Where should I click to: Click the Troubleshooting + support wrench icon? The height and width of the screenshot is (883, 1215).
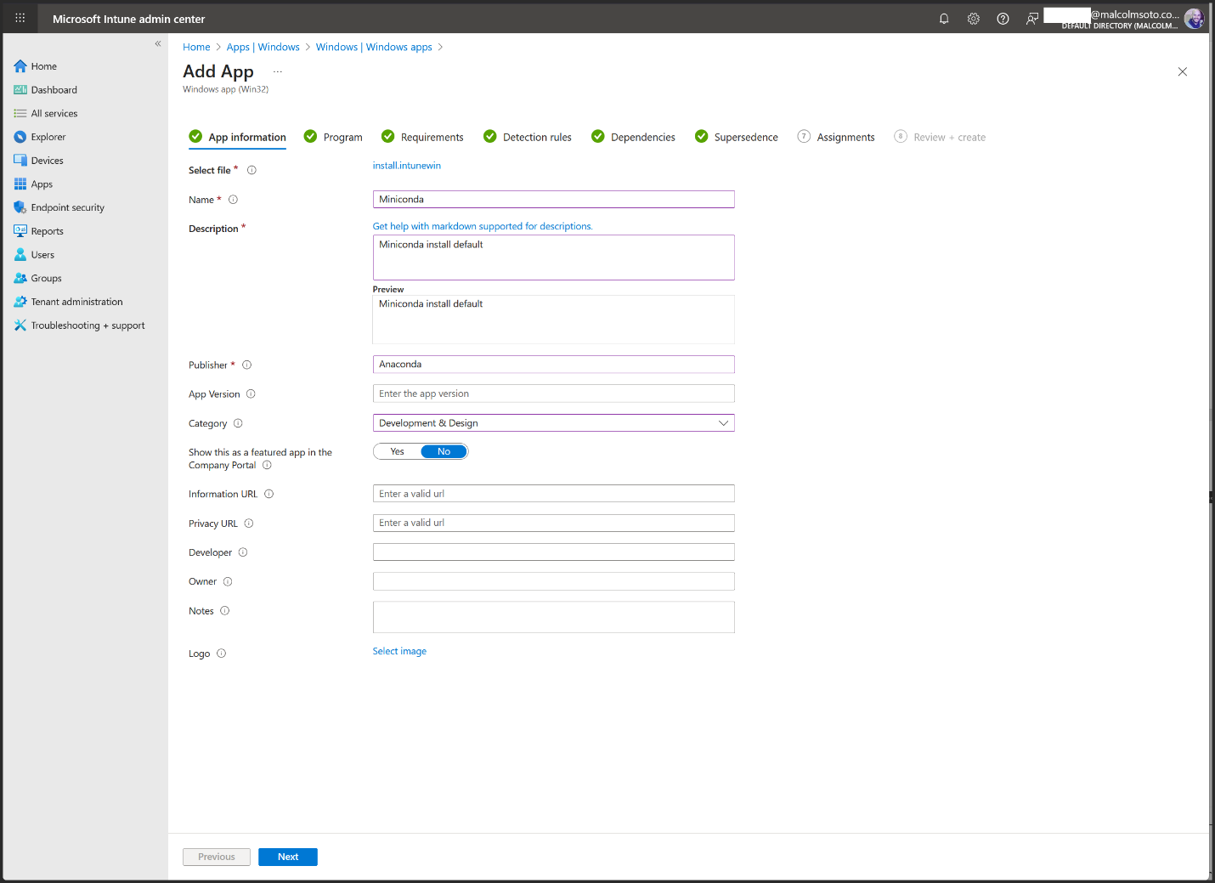click(20, 325)
